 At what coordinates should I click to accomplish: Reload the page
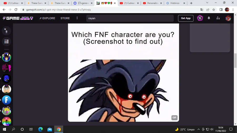tap(16, 10)
